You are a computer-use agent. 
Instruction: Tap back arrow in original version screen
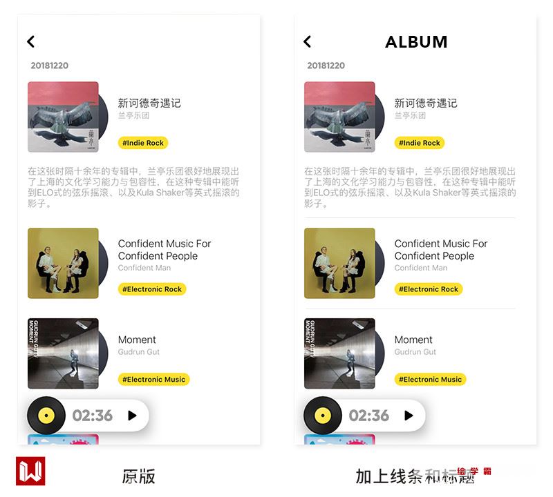pos(31,41)
